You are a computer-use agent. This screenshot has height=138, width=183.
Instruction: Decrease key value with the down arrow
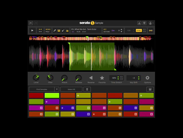pos(121,32)
